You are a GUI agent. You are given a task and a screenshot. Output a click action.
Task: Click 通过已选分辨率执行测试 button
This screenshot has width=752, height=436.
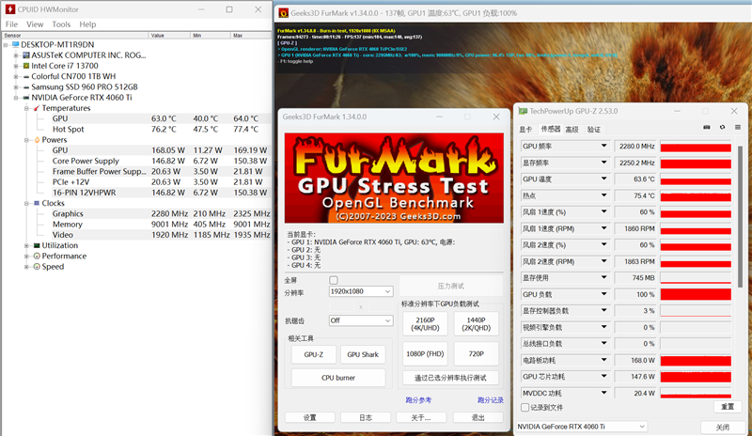[450, 378]
